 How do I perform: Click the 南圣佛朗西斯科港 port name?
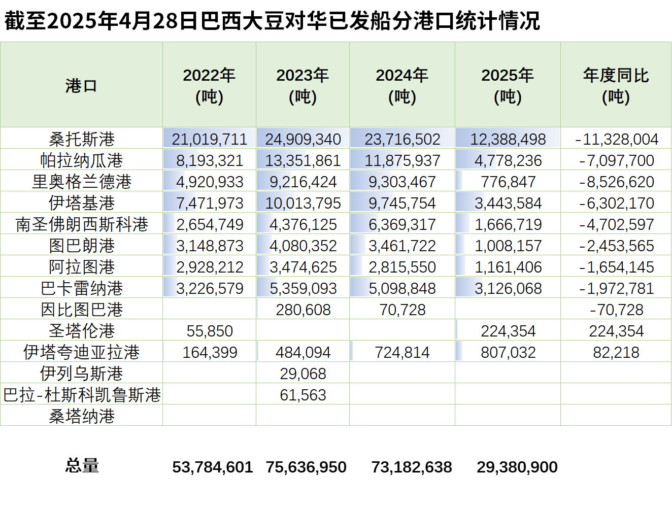coord(81,224)
